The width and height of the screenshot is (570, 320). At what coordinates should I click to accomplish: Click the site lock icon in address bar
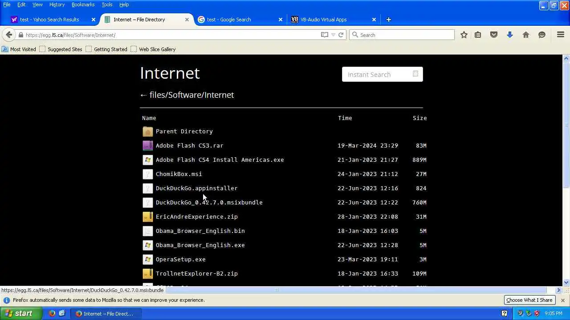(x=21, y=35)
